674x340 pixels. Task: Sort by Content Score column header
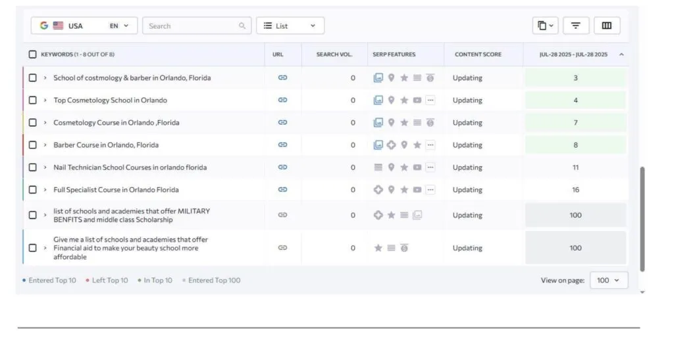point(478,54)
